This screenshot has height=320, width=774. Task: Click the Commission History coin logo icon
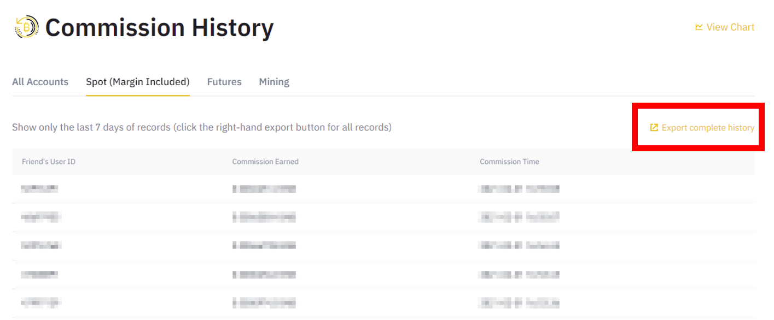tap(26, 27)
